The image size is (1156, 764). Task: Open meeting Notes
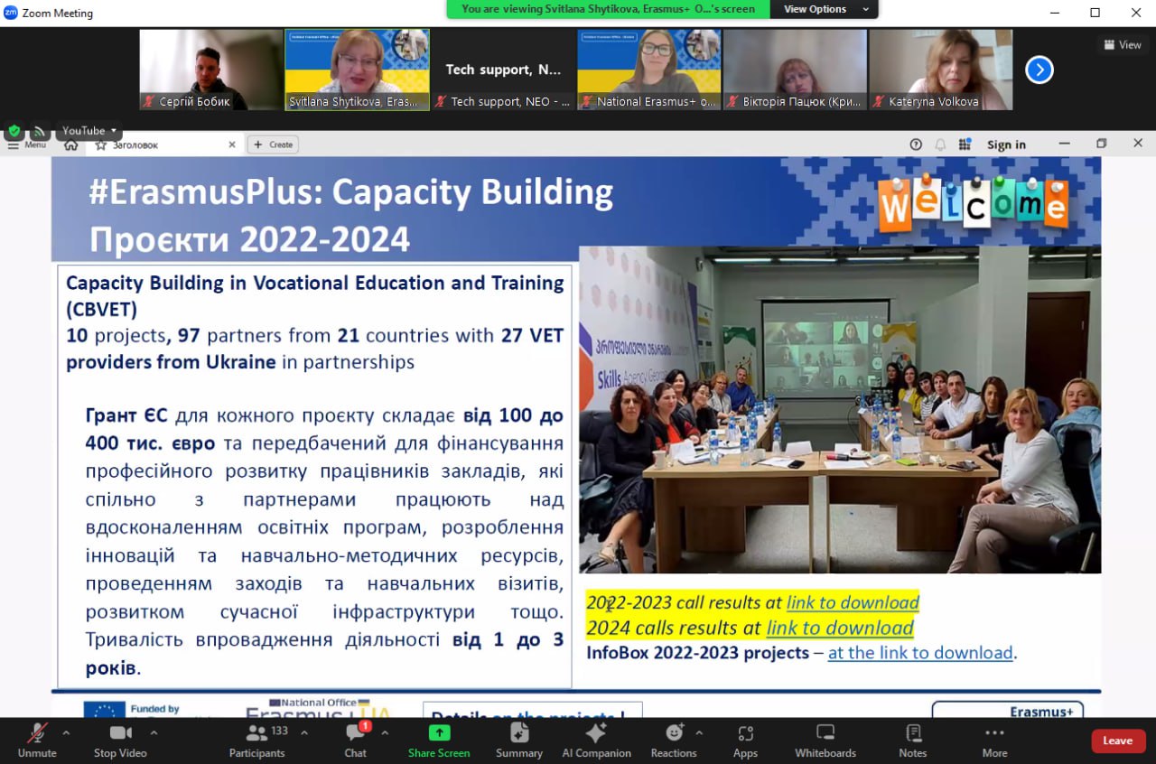coord(913,740)
